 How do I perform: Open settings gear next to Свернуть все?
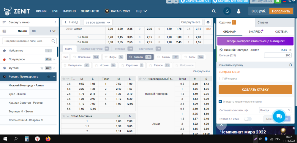208,22
